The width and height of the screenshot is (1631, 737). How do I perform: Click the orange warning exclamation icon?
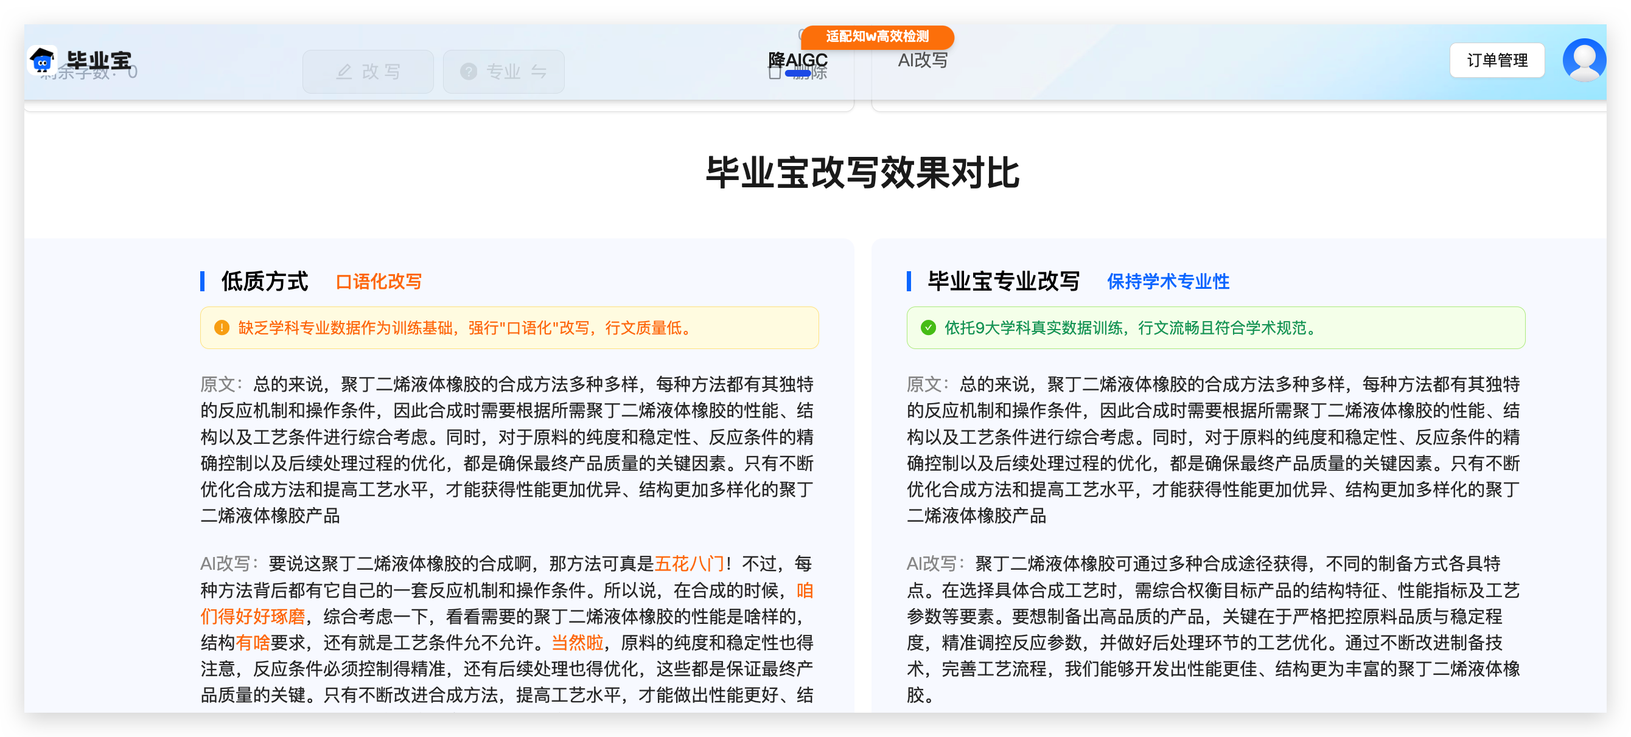click(x=221, y=328)
